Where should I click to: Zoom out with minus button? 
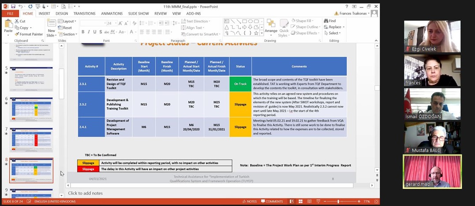click(x=325, y=202)
